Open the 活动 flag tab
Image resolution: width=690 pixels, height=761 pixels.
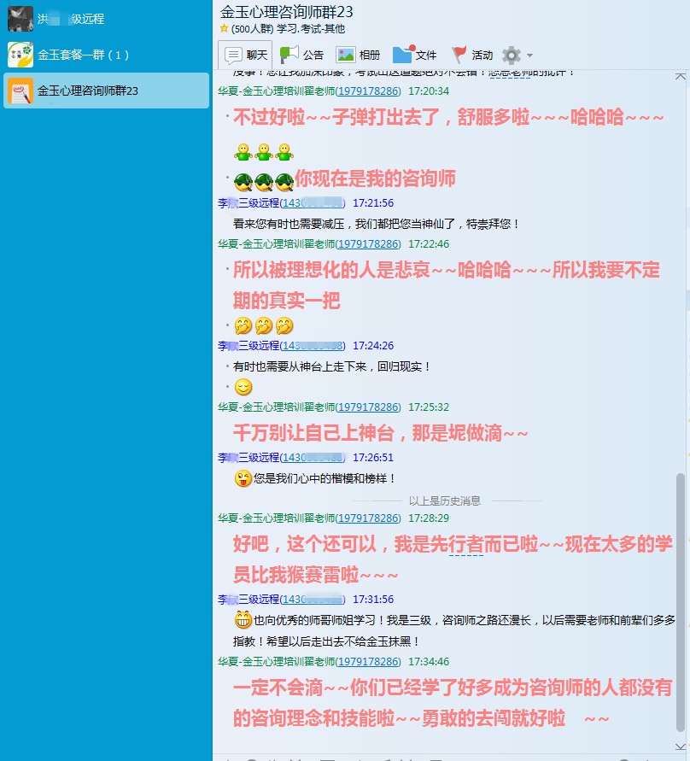tap(472, 55)
